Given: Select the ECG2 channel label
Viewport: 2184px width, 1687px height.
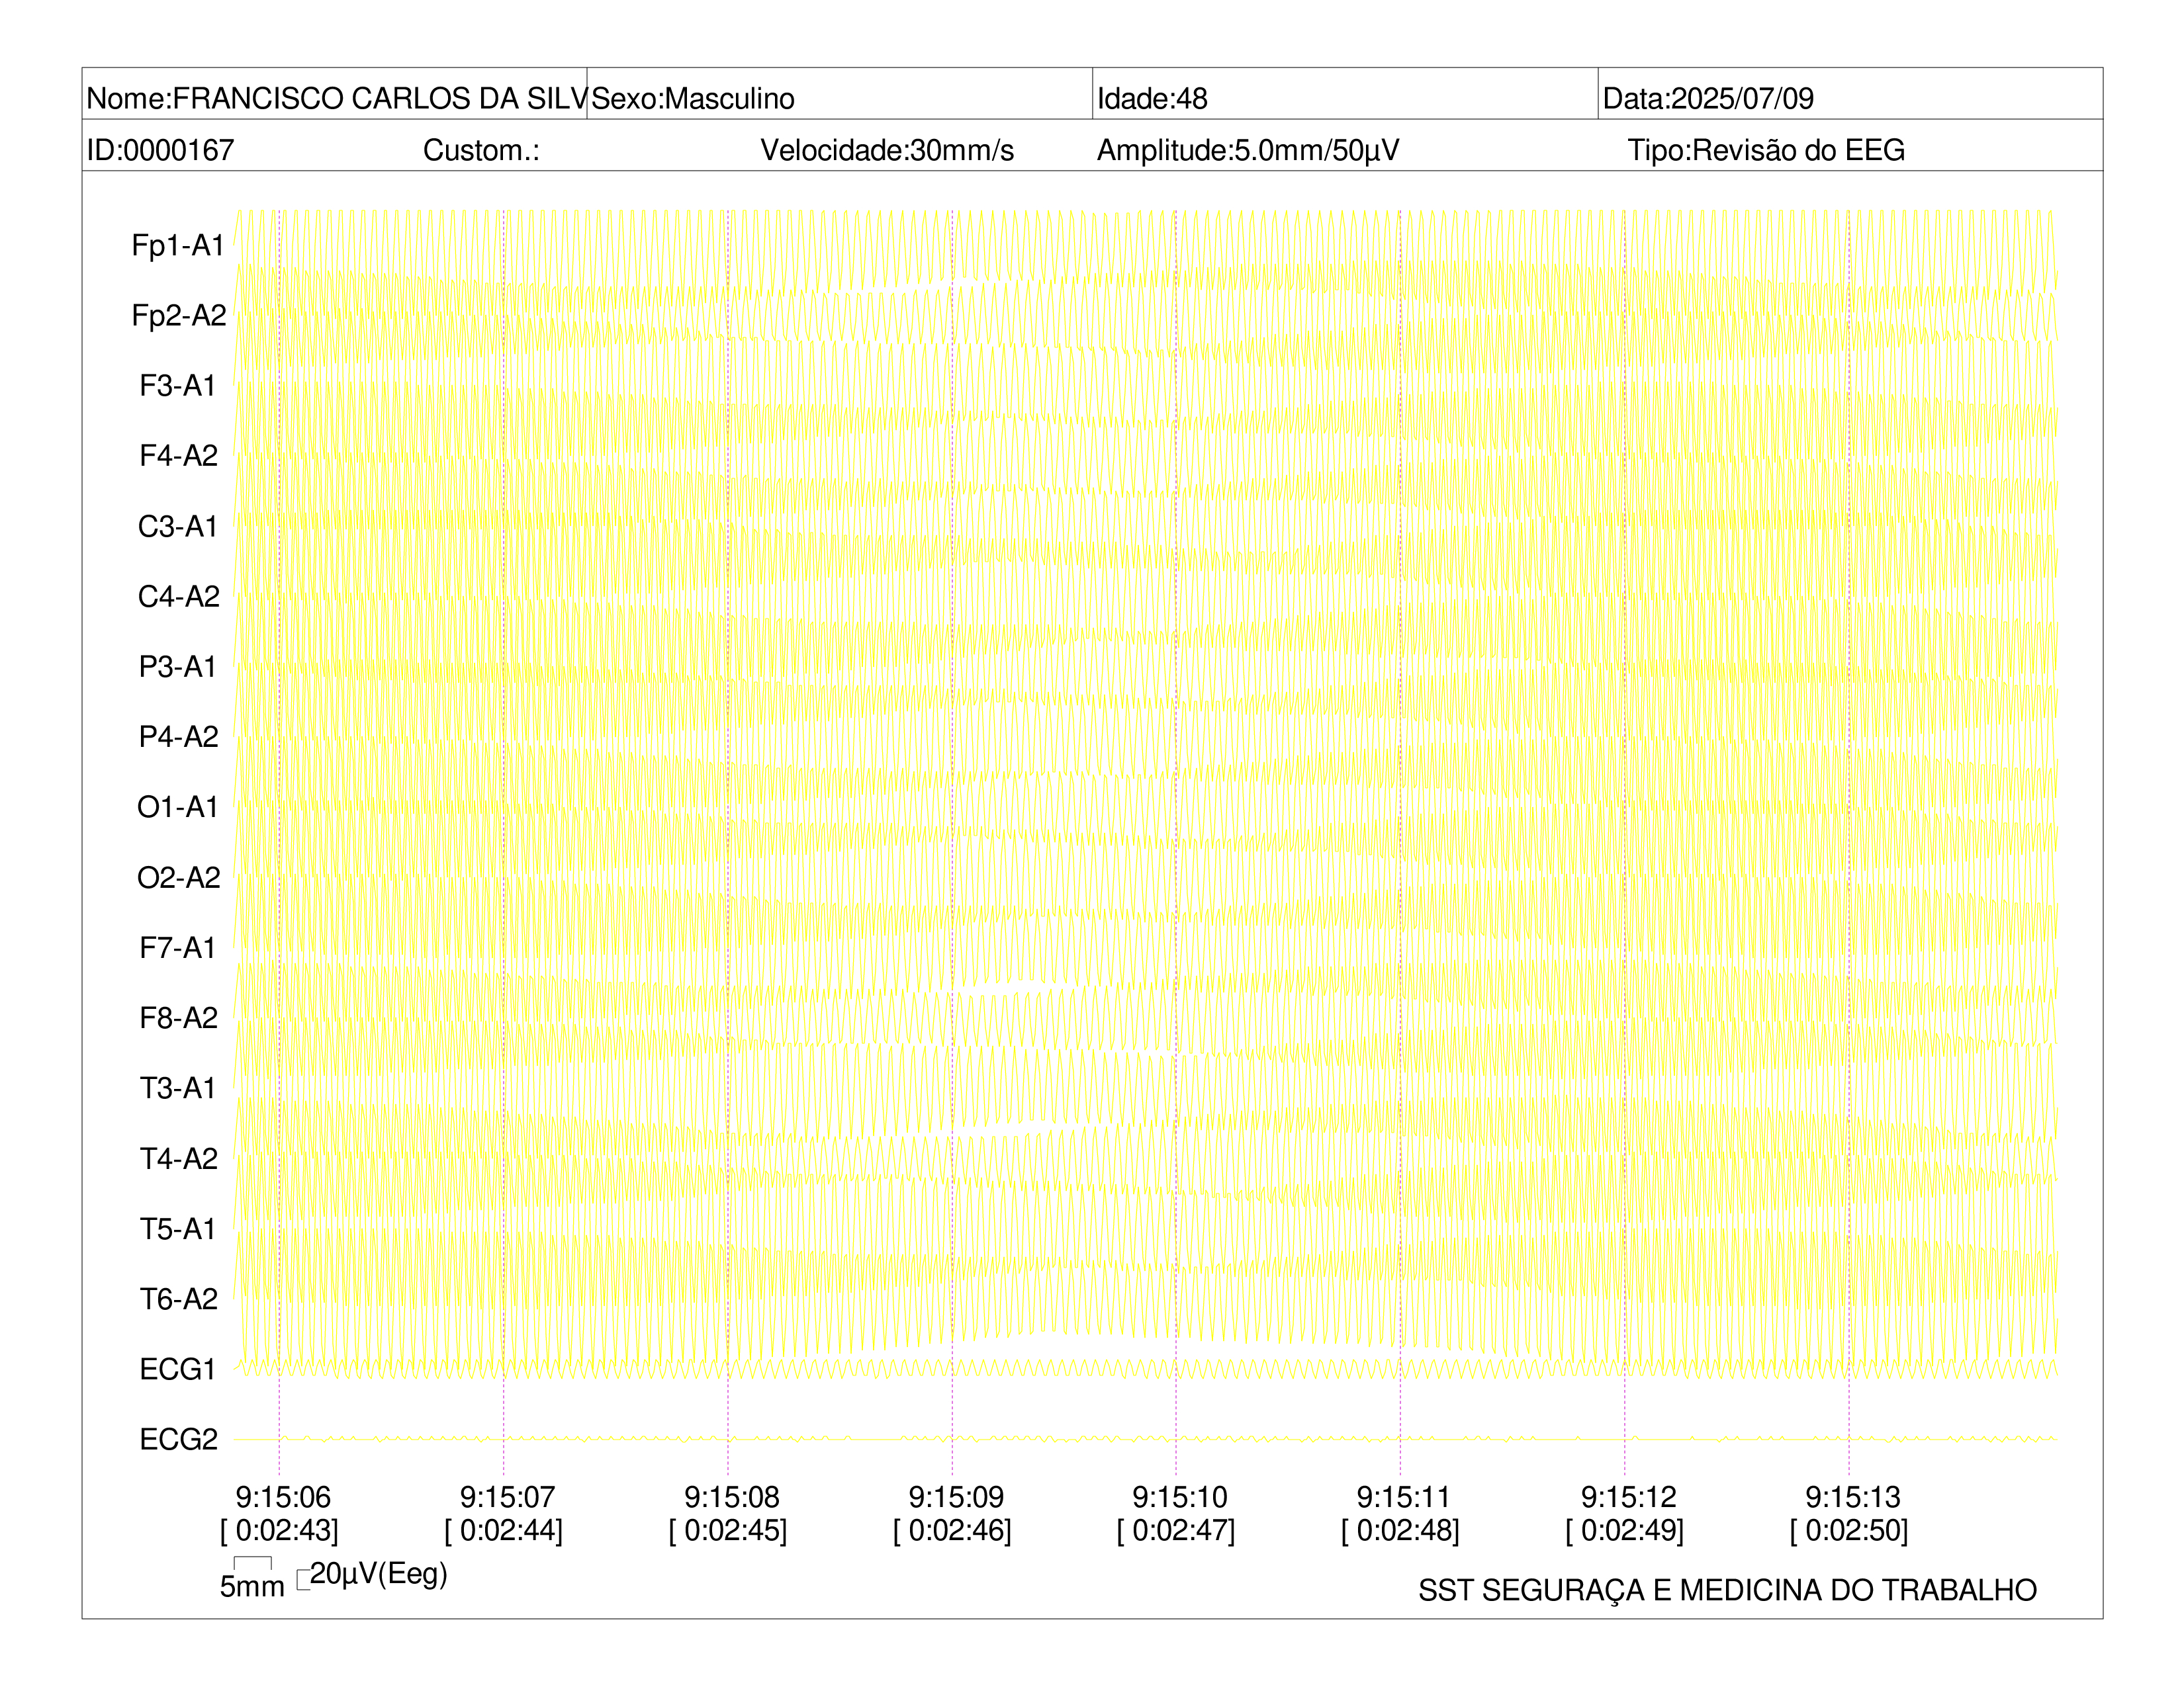Looking at the screenshot, I should (x=178, y=1439).
